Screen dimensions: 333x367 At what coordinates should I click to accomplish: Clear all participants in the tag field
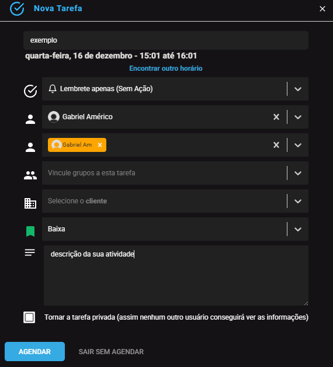click(276, 145)
